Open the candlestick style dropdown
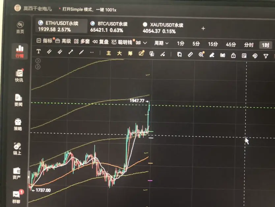Image resolution: width=275 pixels, height=207 pixels. click(x=141, y=43)
